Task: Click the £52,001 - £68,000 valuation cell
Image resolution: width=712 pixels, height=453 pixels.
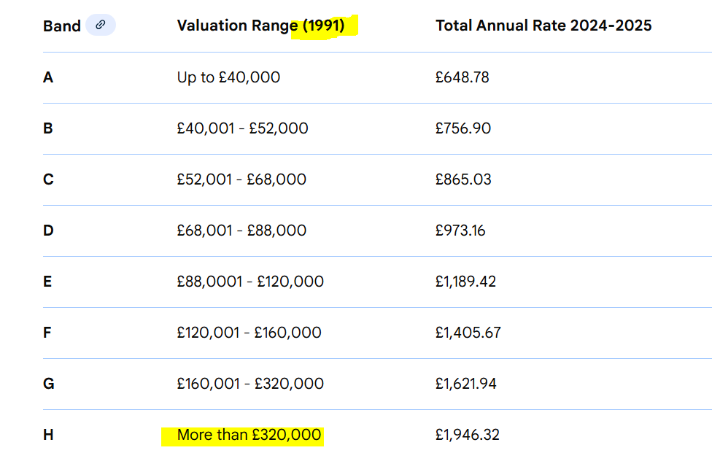Action: 241,179
